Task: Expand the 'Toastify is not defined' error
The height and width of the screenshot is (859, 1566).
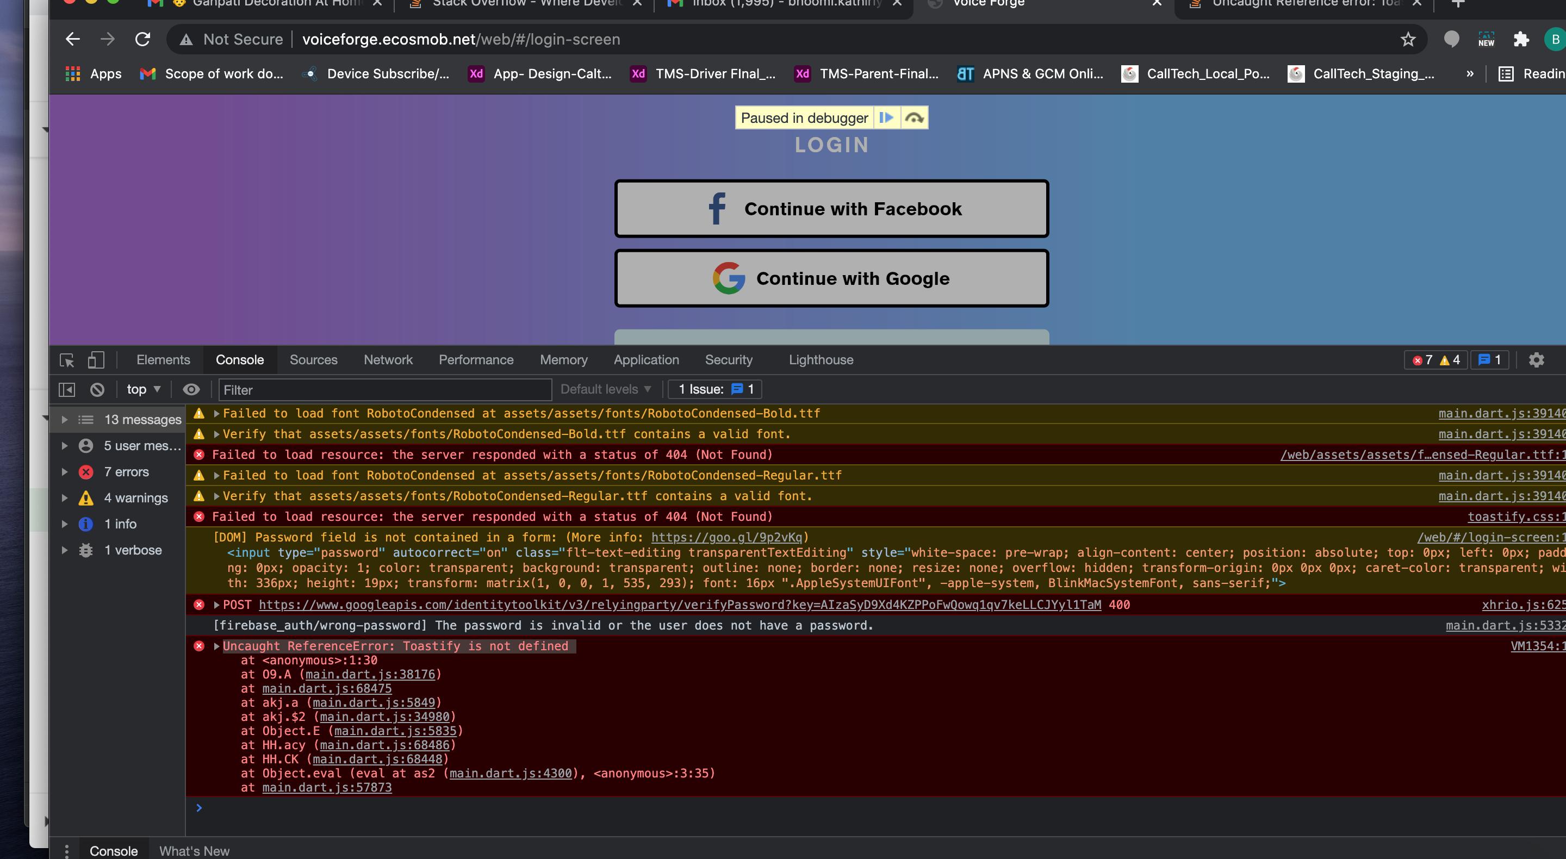Action: pyautogui.click(x=216, y=646)
